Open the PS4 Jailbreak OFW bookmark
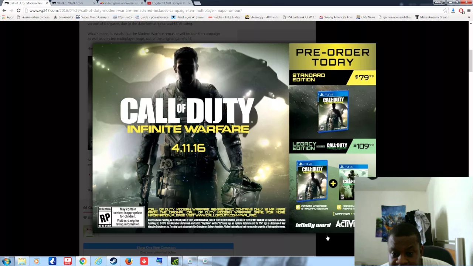The height and width of the screenshot is (266, 473). click(299, 17)
